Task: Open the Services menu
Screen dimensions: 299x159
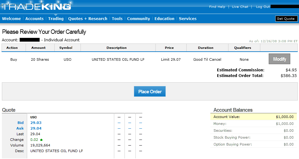Action: [x=188, y=18]
